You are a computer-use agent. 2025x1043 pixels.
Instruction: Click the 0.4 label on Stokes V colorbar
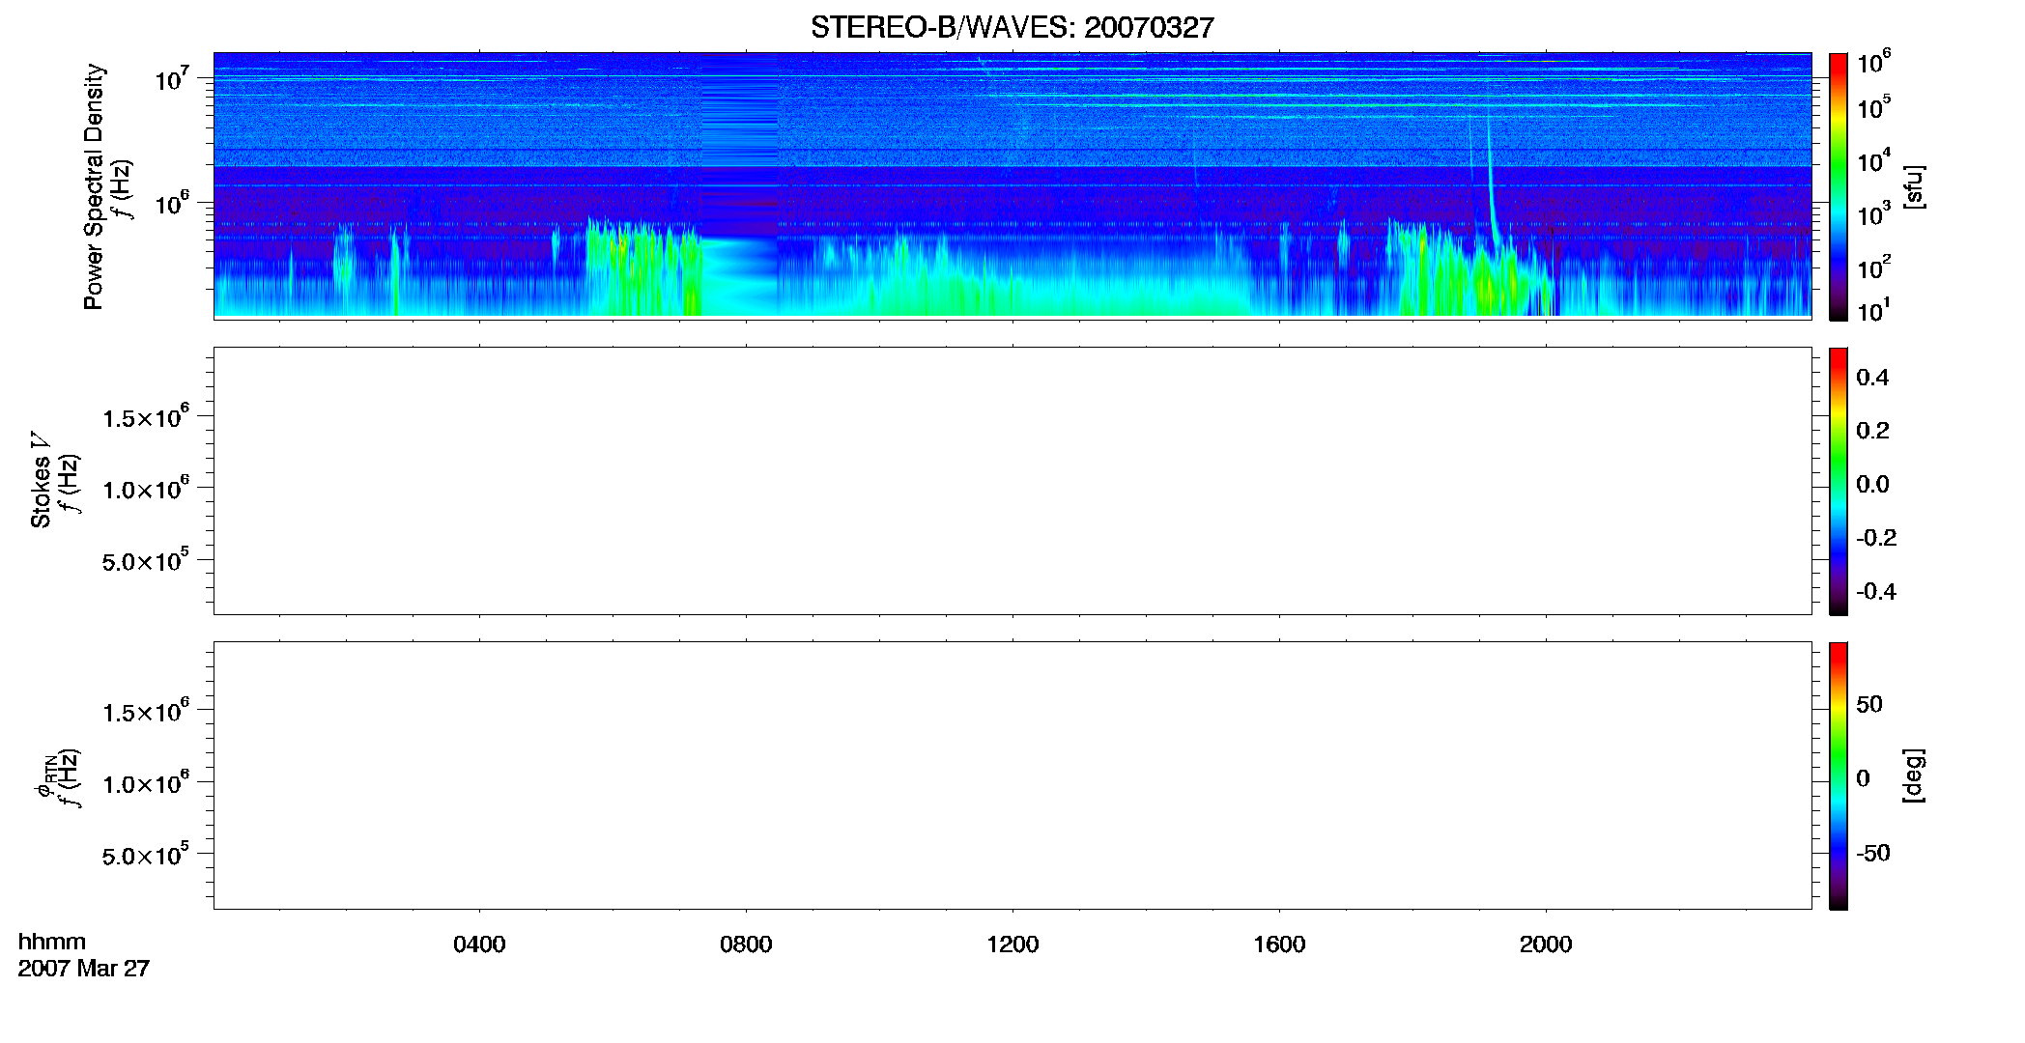[1872, 378]
